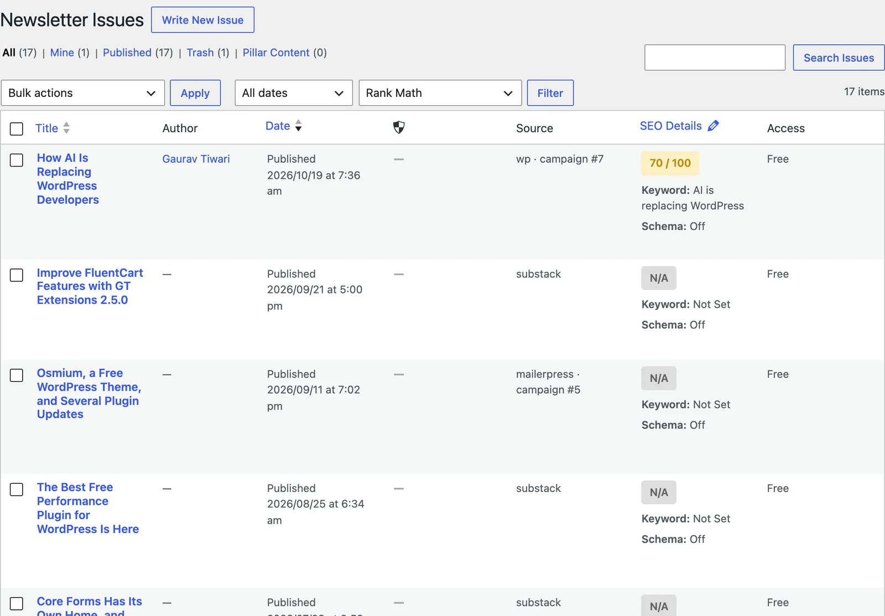The width and height of the screenshot is (885, 616).
Task: Click N/A badge in Osmium row
Action: pos(659,378)
